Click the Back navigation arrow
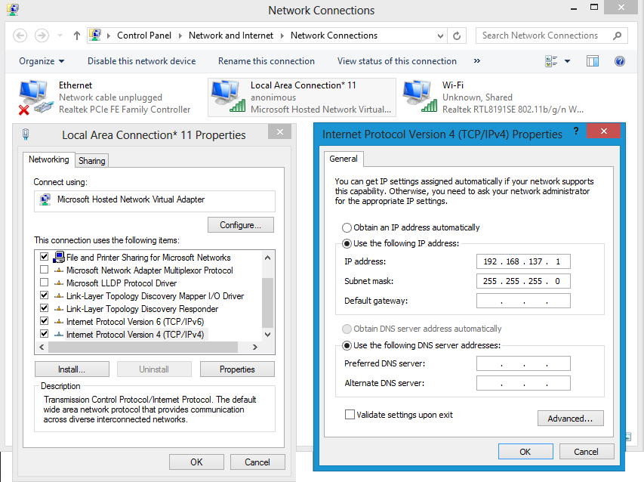 (x=20, y=36)
